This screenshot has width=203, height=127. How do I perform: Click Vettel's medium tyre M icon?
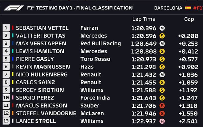click(162, 28)
